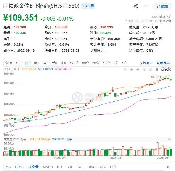
Task: Click the LOW:109.12 value
Action: pos(63,69)
